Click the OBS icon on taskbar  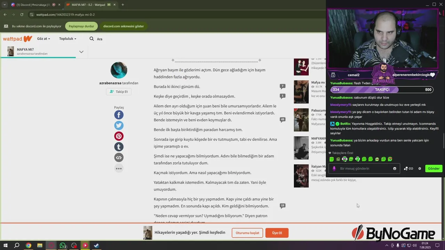[74, 245]
